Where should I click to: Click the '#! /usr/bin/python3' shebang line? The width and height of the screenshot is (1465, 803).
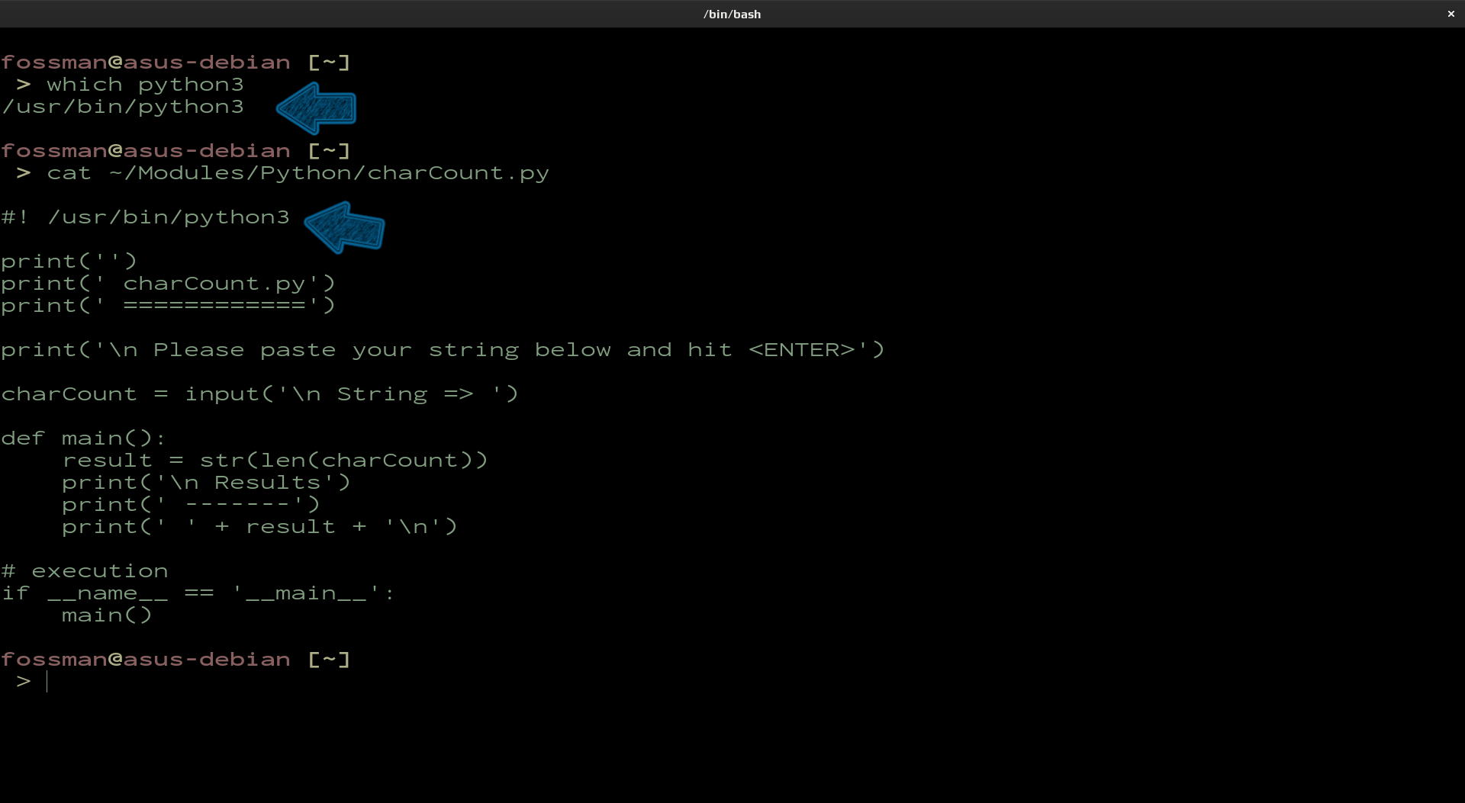tap(146, 217)
